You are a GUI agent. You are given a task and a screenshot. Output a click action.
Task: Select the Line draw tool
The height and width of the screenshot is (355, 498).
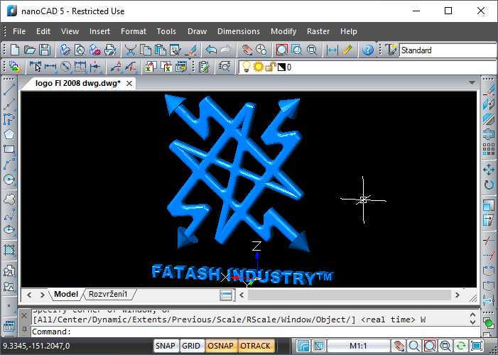coord(9,90)
